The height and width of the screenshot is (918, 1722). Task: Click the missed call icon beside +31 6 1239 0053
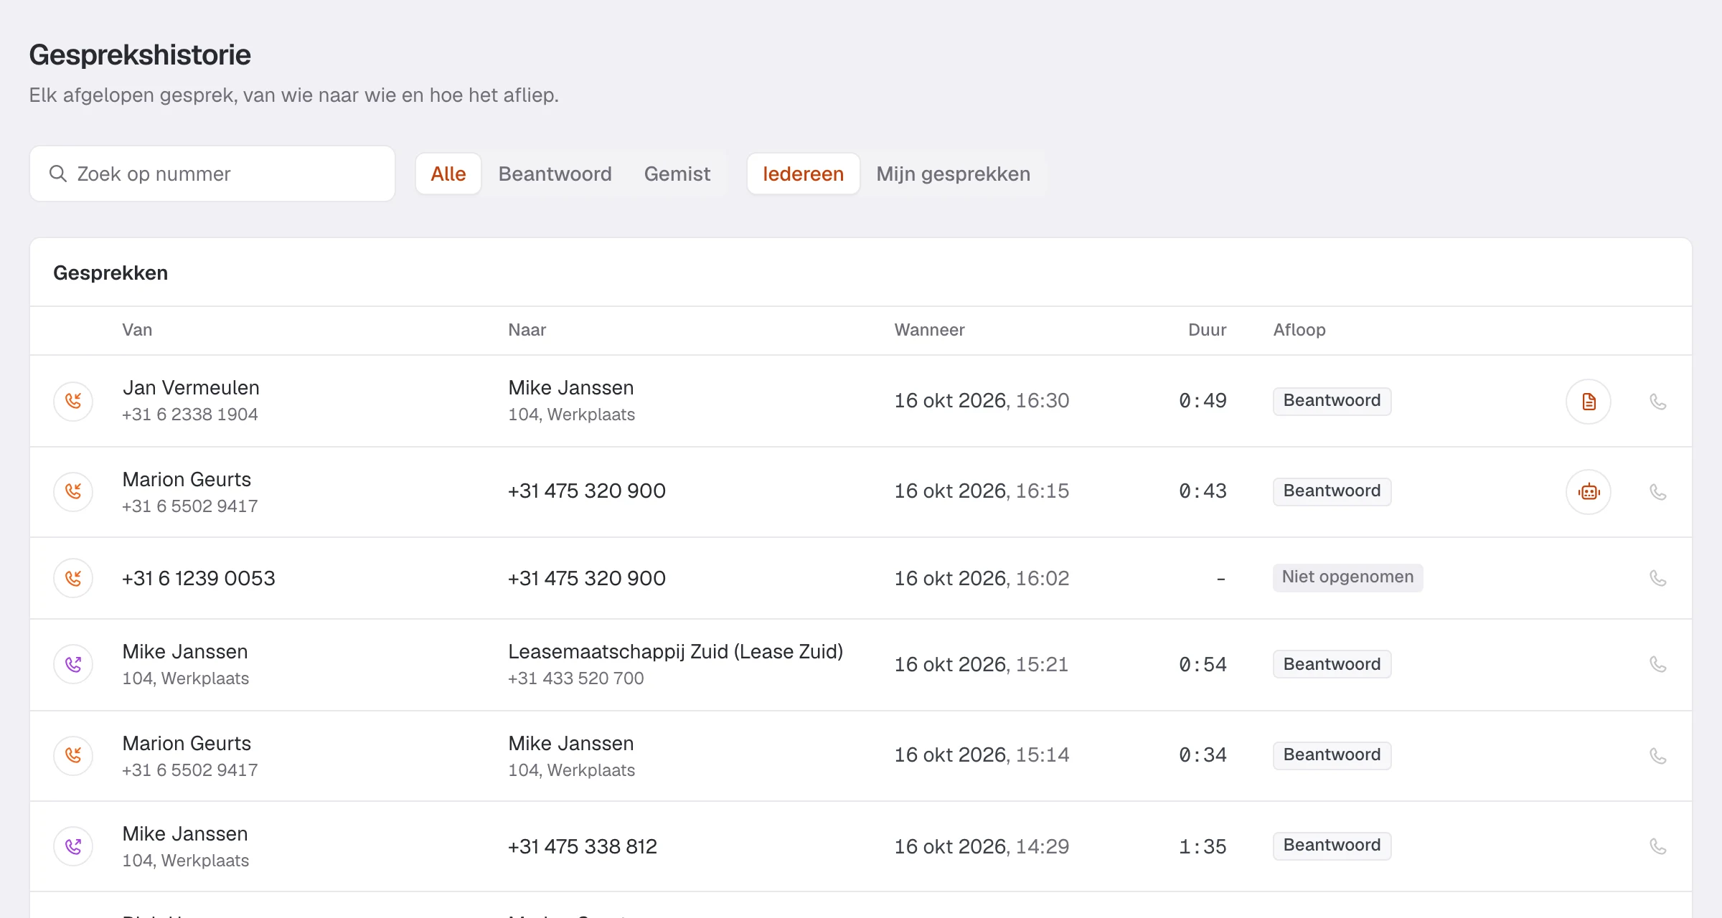click(73, 578)
